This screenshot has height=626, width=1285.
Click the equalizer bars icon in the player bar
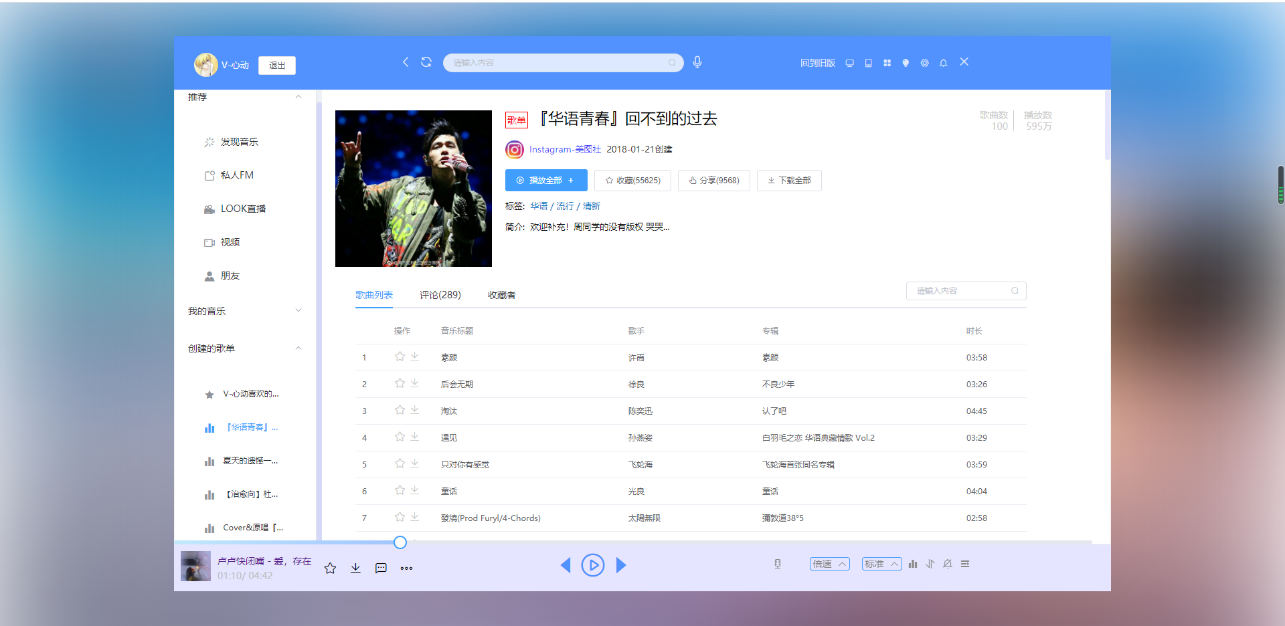(913, 564)
